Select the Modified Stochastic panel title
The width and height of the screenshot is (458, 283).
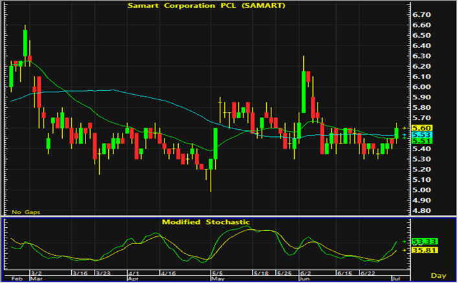coord(206,222)
